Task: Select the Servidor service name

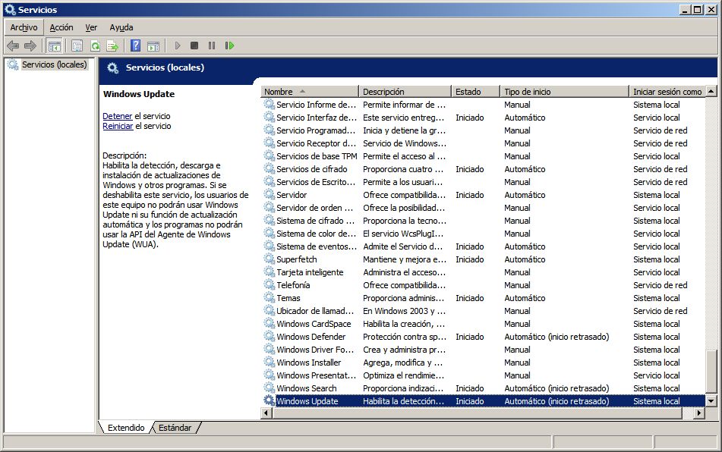Action: pos(292,195)
